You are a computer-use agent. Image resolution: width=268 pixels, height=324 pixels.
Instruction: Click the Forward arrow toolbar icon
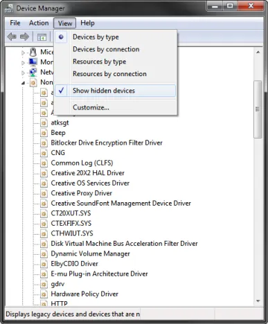click(x=24, y=37)
